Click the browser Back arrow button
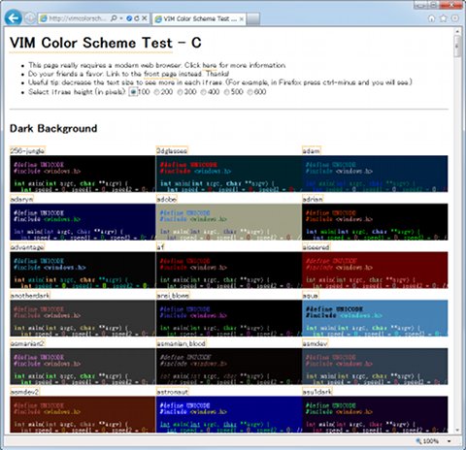 coord(14,18)
